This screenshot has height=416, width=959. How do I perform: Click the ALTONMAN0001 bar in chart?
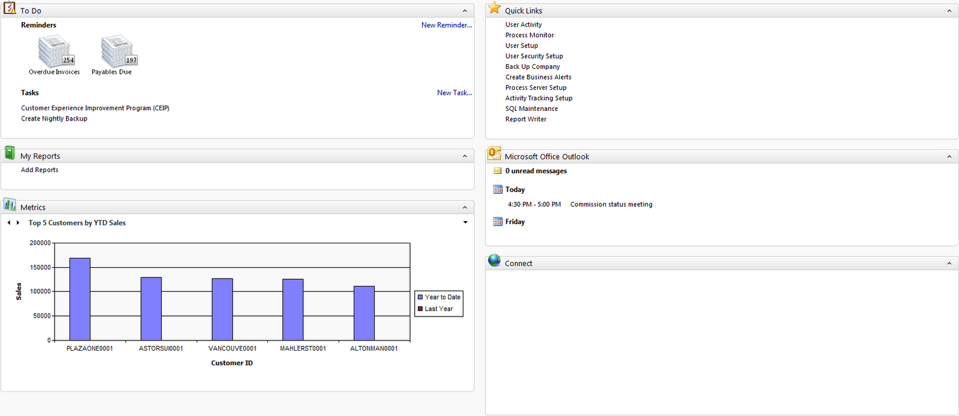(364, 313)
